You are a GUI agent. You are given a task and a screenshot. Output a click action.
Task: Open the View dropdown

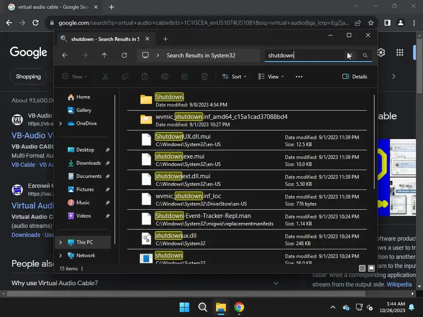click(x=271, y=76)
